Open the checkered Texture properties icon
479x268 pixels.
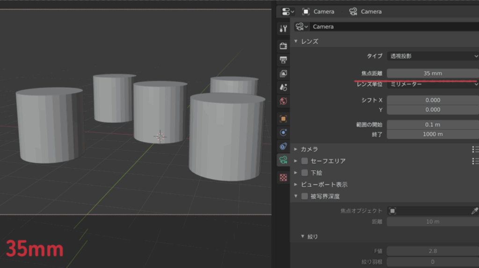(x=283, y=177)
